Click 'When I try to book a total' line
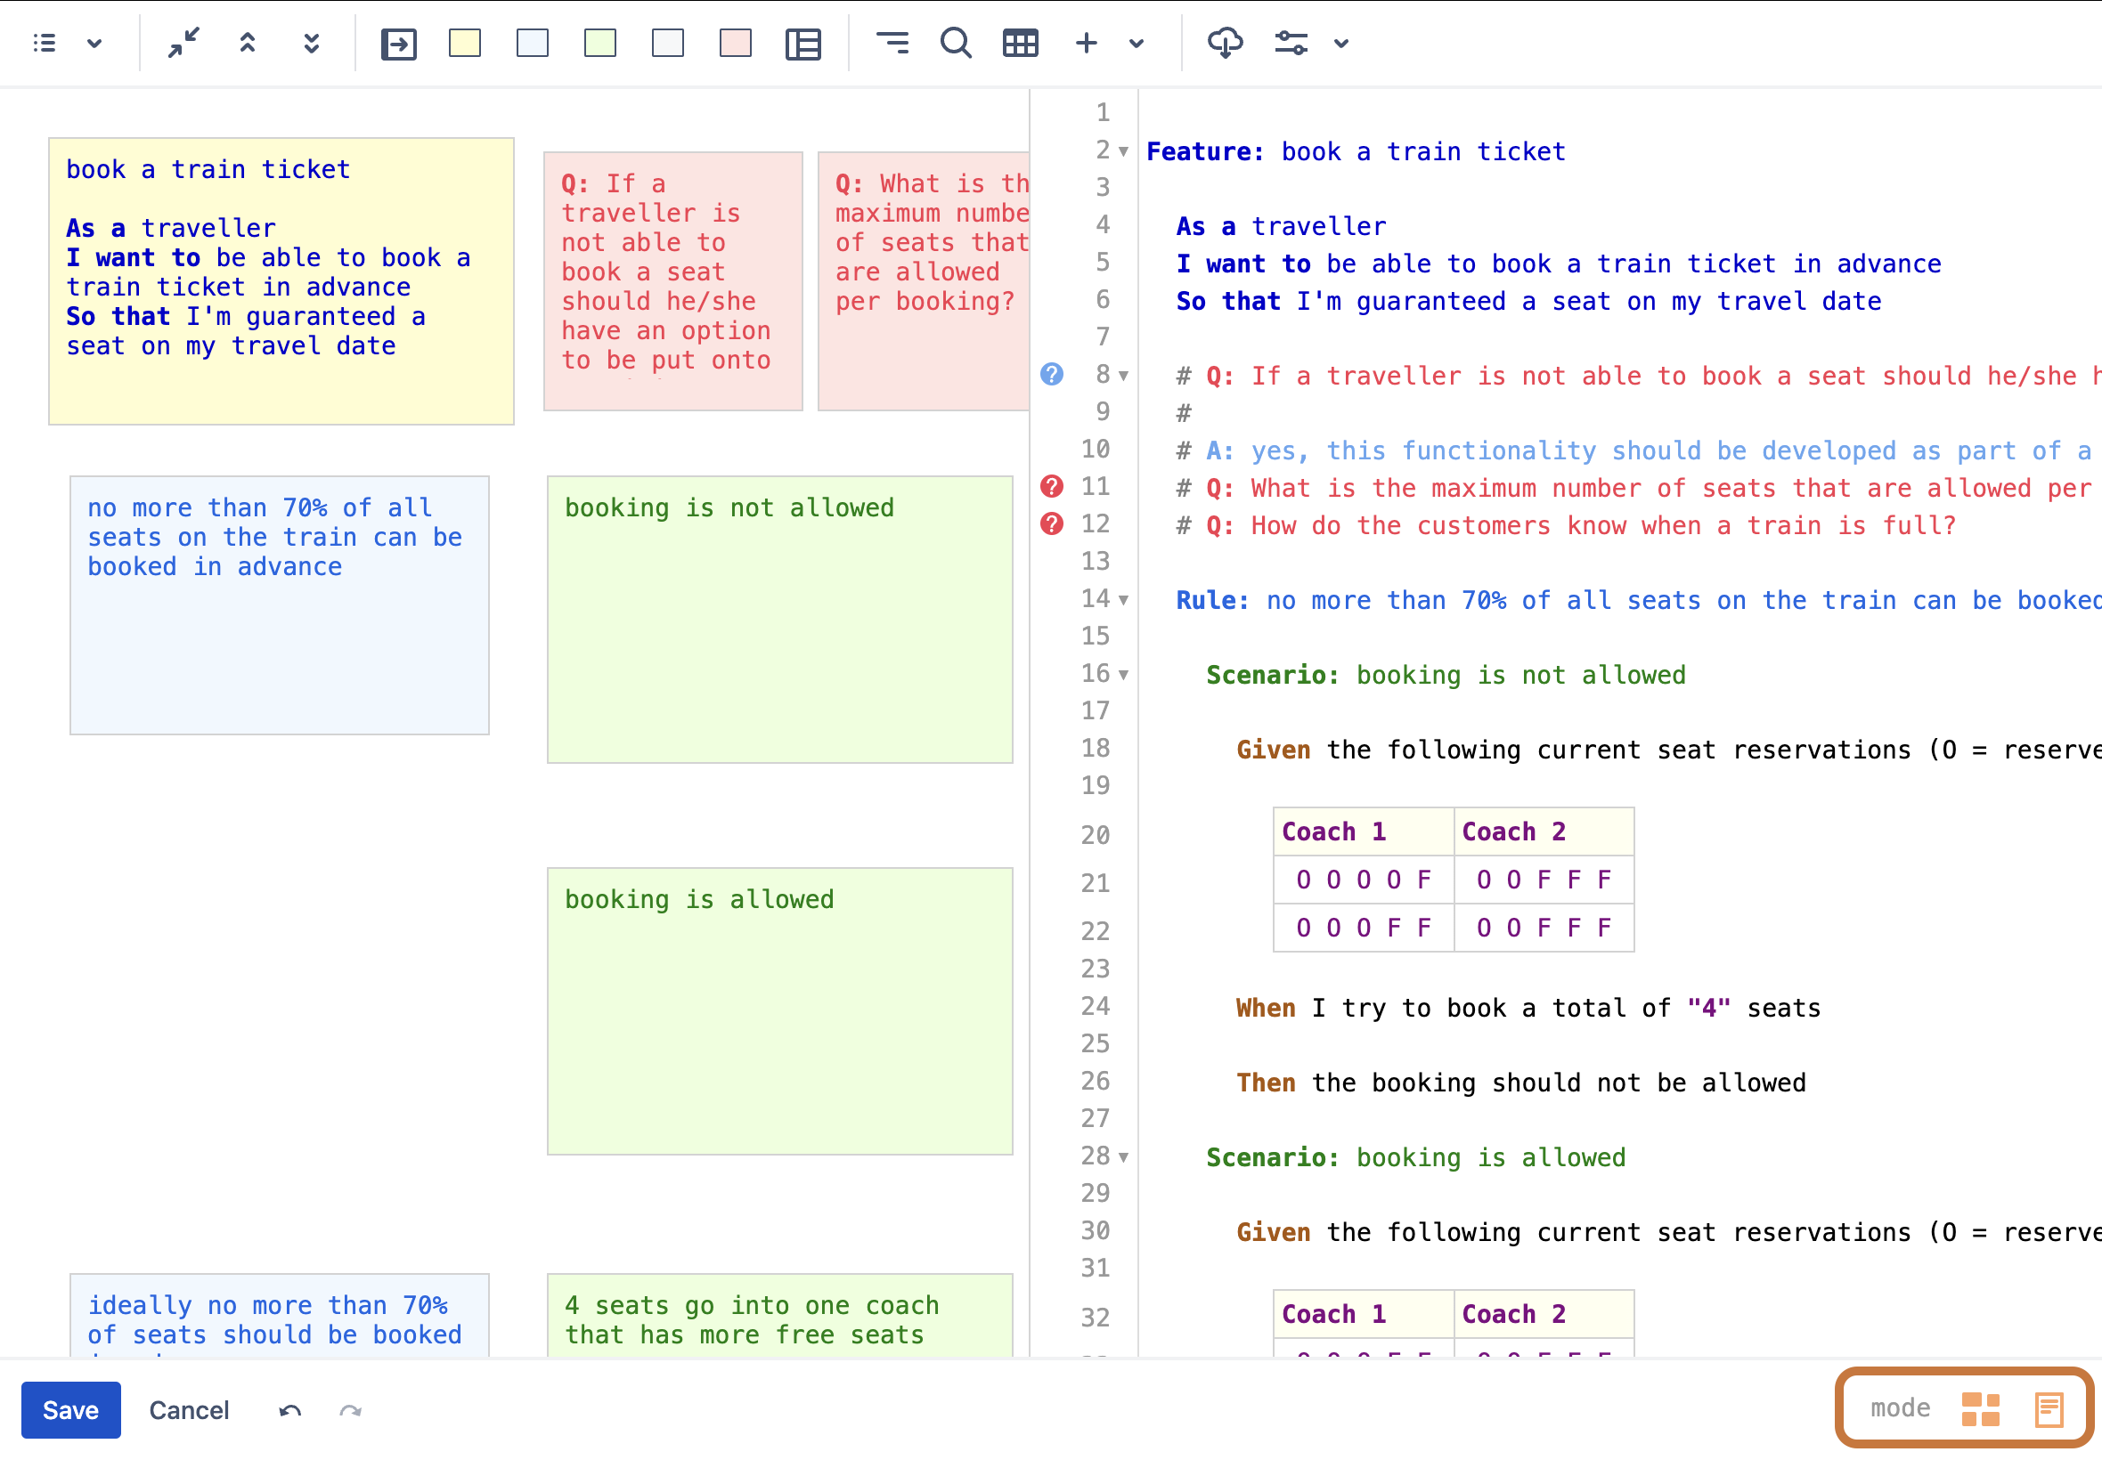This screenshot has height=1460, width=2102. pos(1528,1008)
